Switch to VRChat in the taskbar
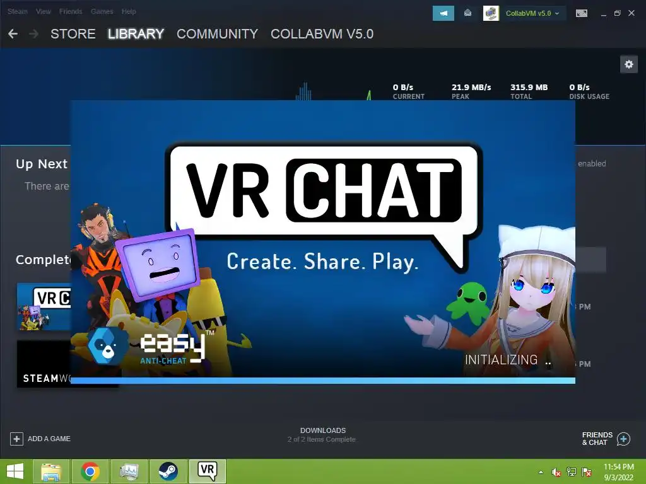This screenshot has height=484, width=646. click(208, 471)
